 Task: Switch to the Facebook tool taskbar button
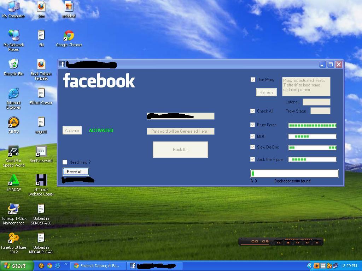(x=155, y=266)
